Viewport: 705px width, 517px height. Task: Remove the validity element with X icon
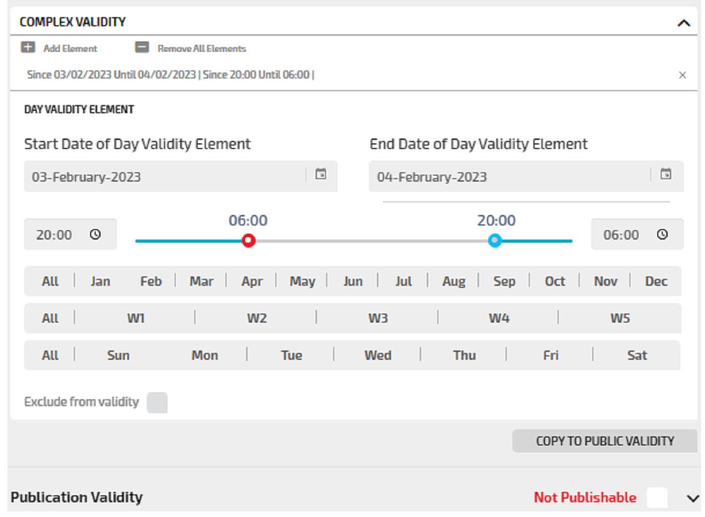(x=682, y=75)
